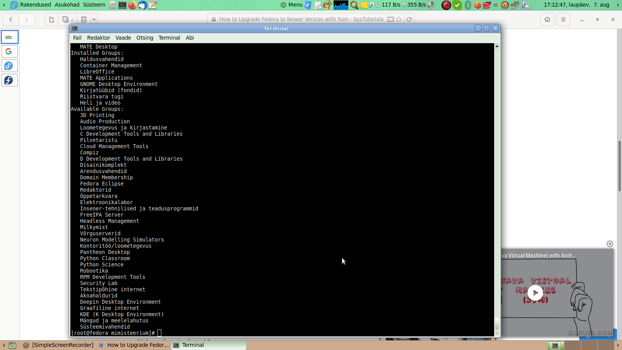Screen dimensions: 622x350
Task: Select the blue Fedora tab in sidebar
Action: pyautogui.click(x=10, y=66)
